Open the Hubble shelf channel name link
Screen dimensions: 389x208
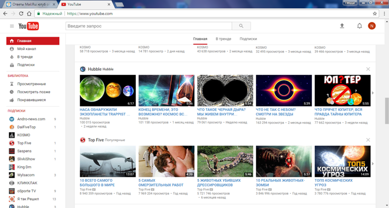coord(94,69)
